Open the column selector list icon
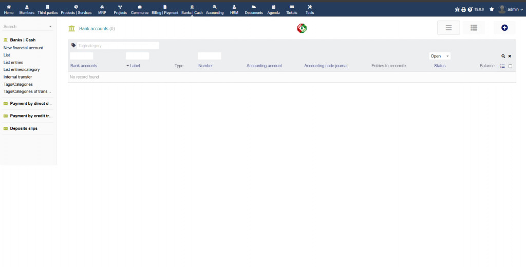Image resolution: width=526 pixels, height=267 pixels. [502, 66]
